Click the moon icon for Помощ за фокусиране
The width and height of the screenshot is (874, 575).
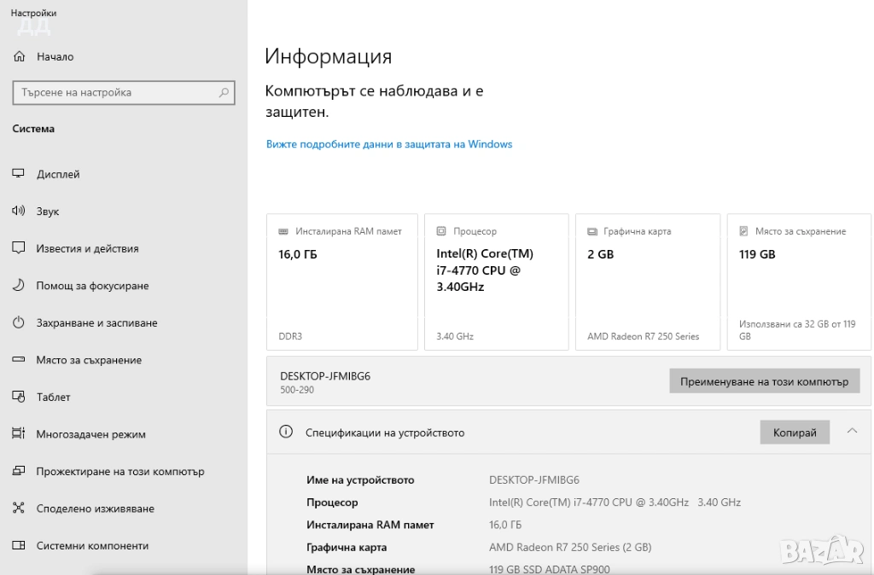tap(19, 286)
